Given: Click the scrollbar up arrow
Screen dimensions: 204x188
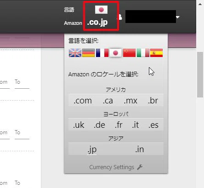Looking at the screenshot, I should click(200, 4).
